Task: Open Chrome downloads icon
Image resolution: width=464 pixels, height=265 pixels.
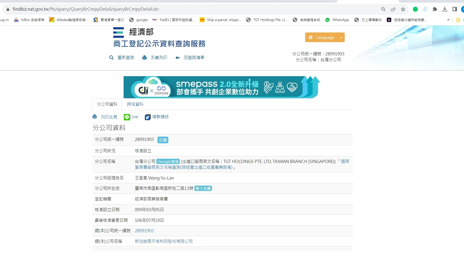Action: click(x=445, y=9)
